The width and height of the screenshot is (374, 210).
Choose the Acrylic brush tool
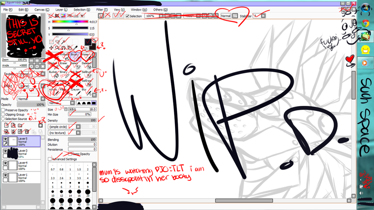(53, 92)
